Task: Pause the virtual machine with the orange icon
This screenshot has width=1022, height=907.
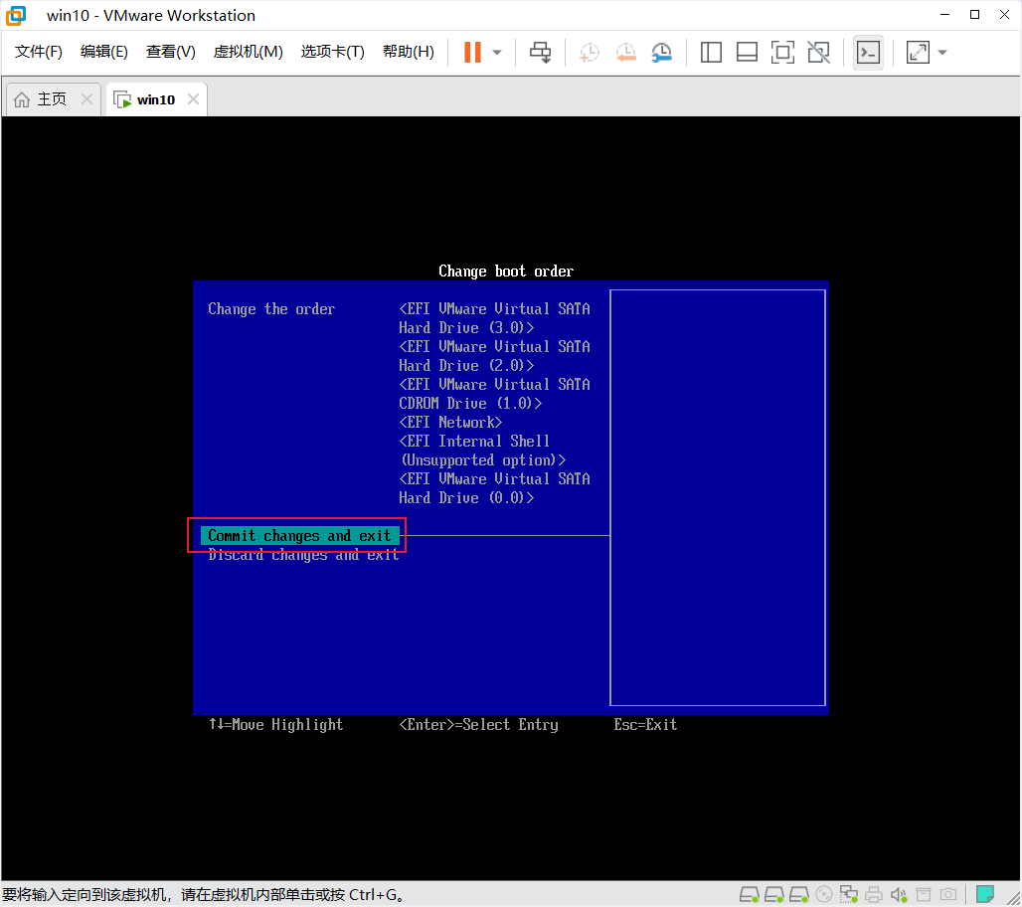Action: tap(472, 52)
